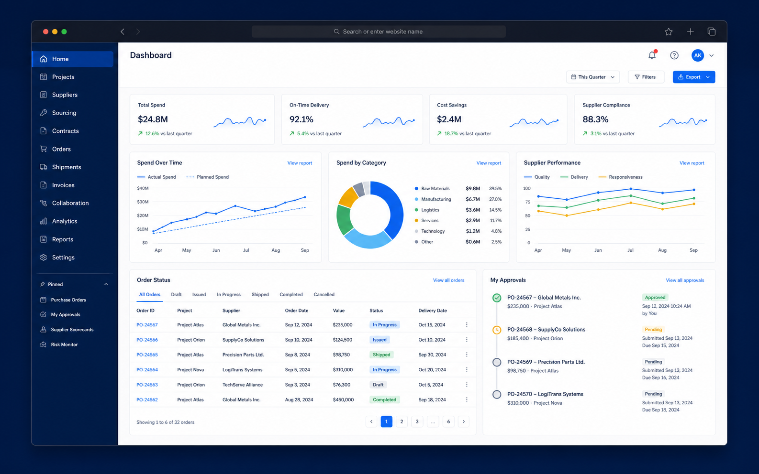Switch to the Cancelled orders tab
The width and height of the screenshot is (759, 474).
point(324,295)
